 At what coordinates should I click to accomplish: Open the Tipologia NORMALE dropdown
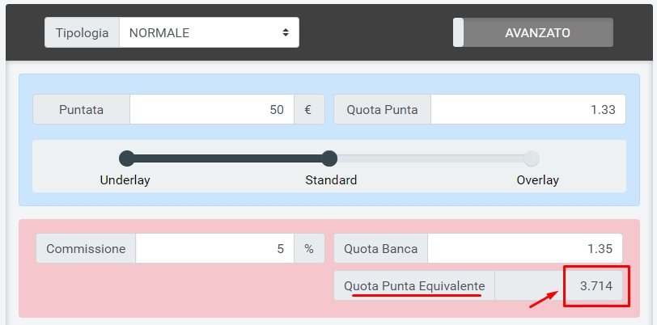tap(209, 33)
